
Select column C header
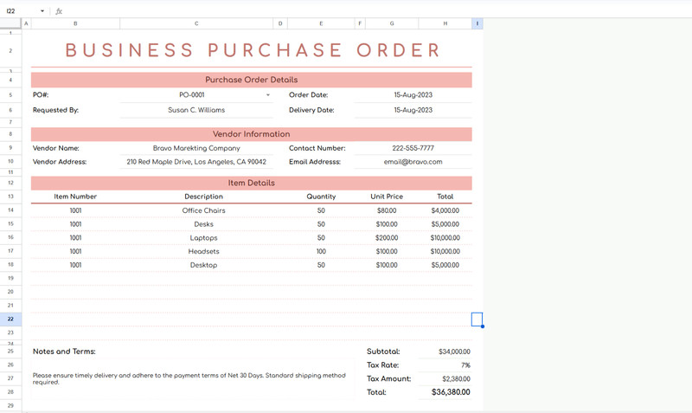coord(196,23)
